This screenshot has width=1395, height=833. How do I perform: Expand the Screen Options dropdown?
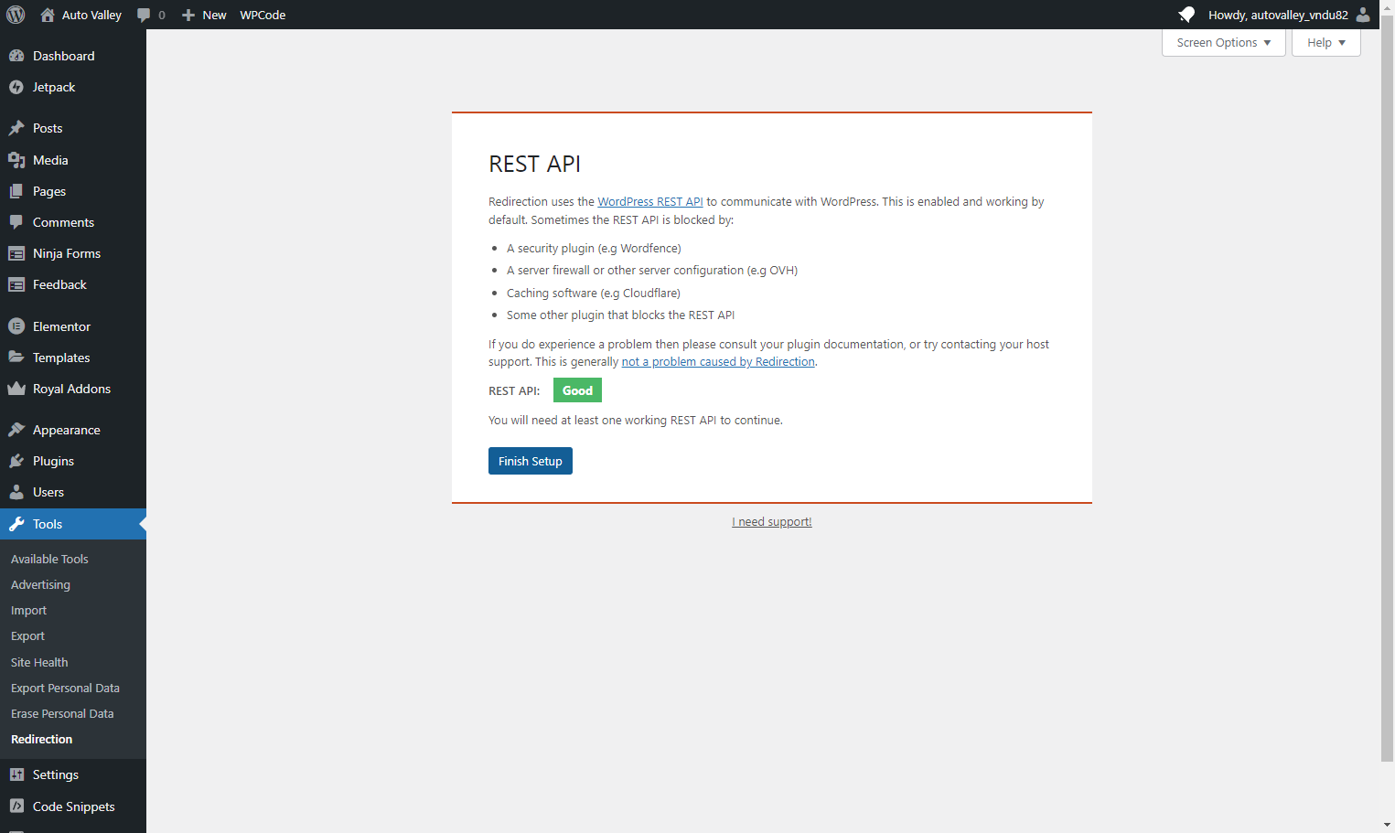pos(1224,43)
